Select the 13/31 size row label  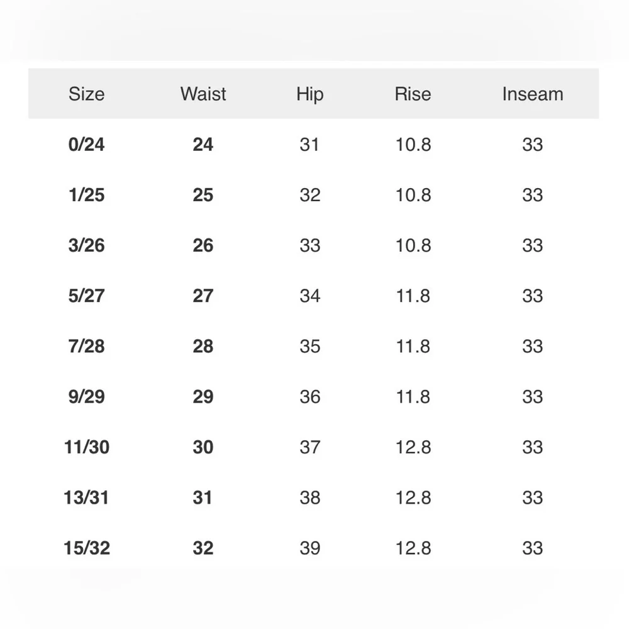click(x=86, y=498)
